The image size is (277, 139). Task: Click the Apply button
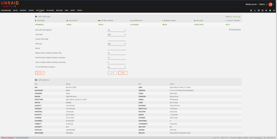pos(112,73)
